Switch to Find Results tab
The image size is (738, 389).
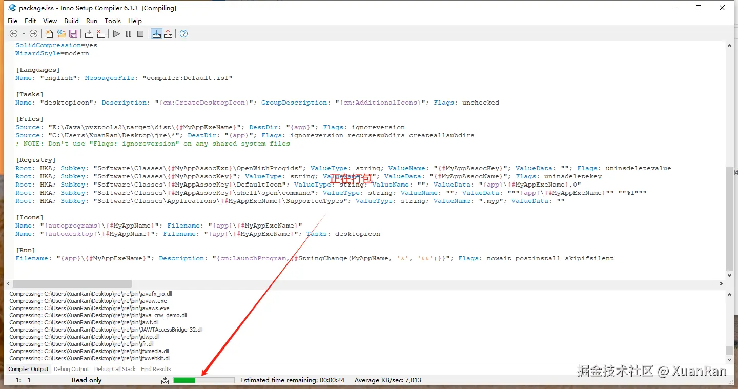(x=156, y=369)
